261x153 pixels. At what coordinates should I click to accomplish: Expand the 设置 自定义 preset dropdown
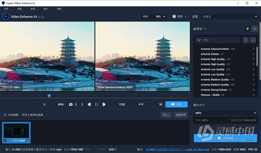point(230,17)
